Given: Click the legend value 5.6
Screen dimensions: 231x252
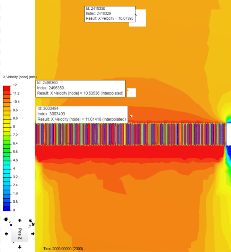Looking at the screenshot, I should pos(15,152).
